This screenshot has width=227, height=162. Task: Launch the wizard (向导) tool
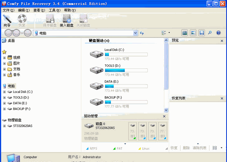(7, 21)
